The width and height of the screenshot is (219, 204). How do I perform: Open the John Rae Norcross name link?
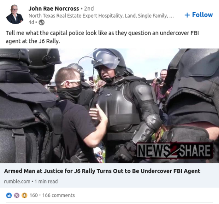(x=54, y=9)
